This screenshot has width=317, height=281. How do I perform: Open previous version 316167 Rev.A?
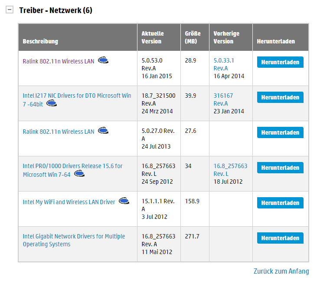coord(223,99)
